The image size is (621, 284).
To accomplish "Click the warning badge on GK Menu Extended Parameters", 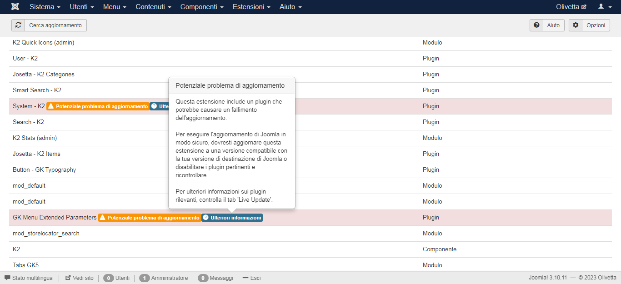I will (149, 218).
